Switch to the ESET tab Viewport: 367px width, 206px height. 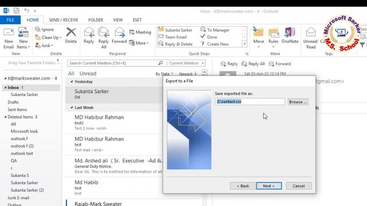[137, 20]
